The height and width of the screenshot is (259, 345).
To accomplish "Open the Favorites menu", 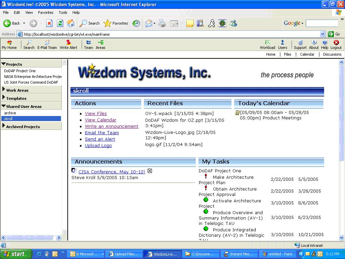I will 45,12.
